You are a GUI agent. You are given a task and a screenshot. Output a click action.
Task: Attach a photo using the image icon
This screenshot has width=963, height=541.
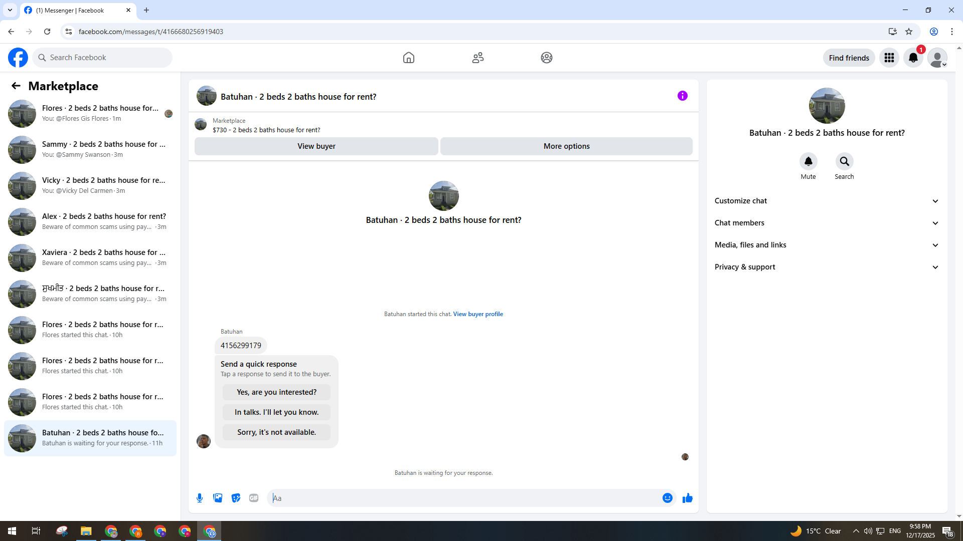pos(218,498)
